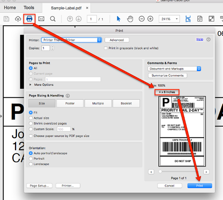
Task: Click the disabled Pages range field
Action: [73, 79]
